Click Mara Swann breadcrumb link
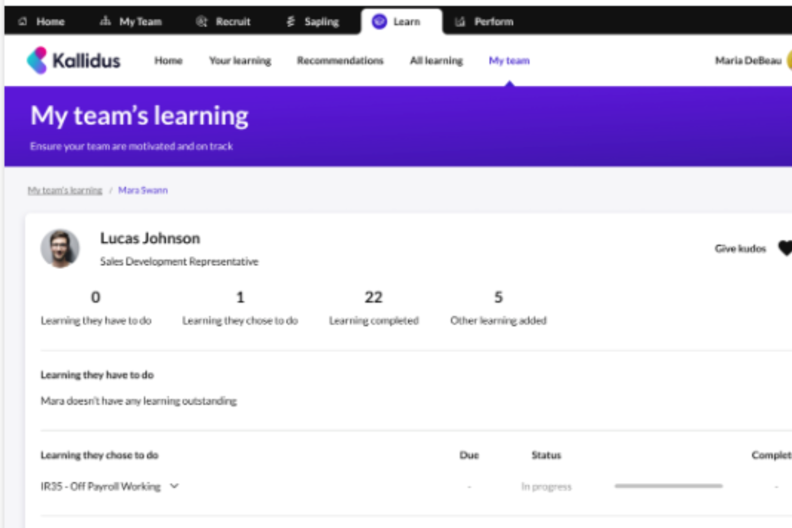The width and height of the screenshot is (792, 528). [x=143, y=190]
